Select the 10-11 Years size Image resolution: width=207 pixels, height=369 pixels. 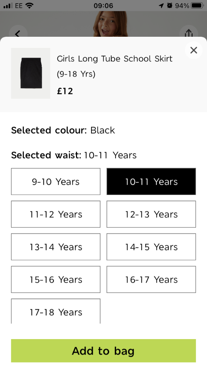click(x=151, y=182)
